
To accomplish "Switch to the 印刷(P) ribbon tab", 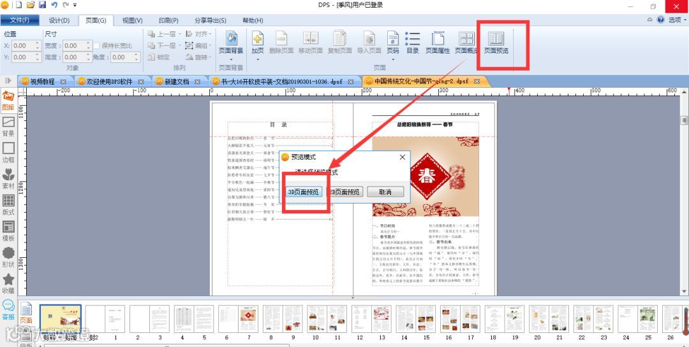I will pyautogui.click(x=168, y=20).
